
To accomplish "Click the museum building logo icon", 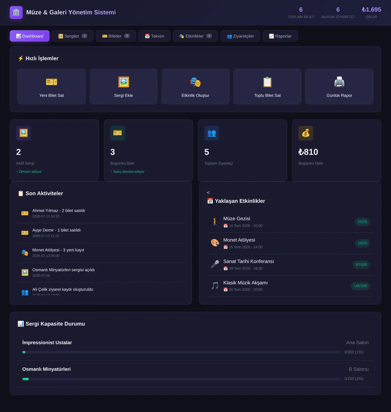I will 16,12.
